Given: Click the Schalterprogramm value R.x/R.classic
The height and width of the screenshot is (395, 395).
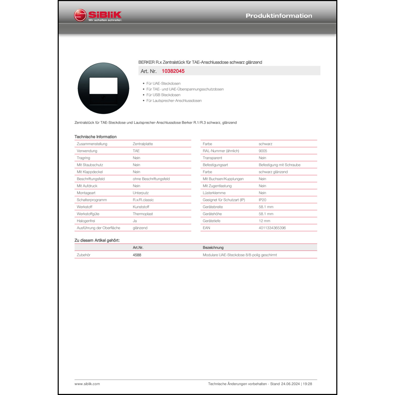Looking at the screenshot, I should pyautogui.click(x=143, y=200).
